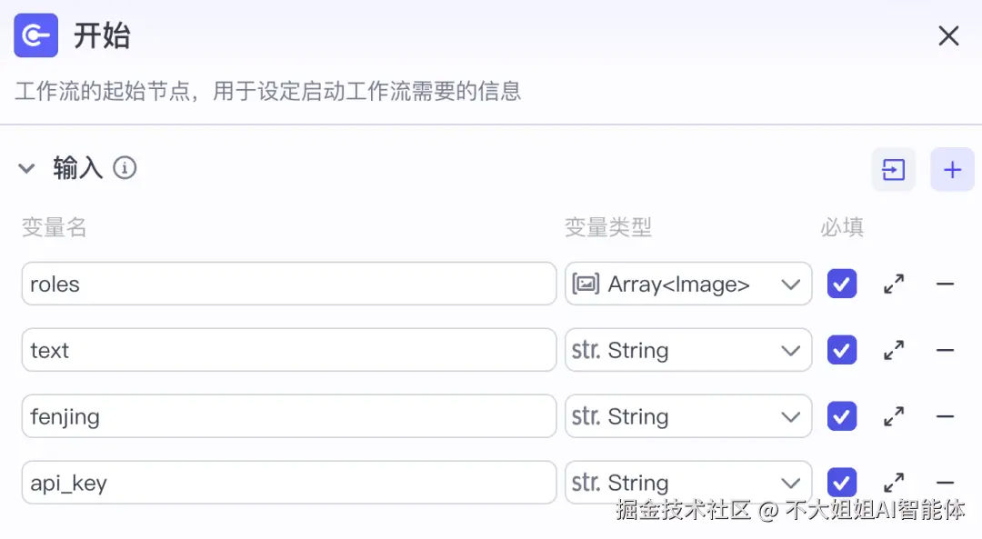Screen dimensions: 982x539
Task: Open the String type dropdown for text
Action: (688, 351)
